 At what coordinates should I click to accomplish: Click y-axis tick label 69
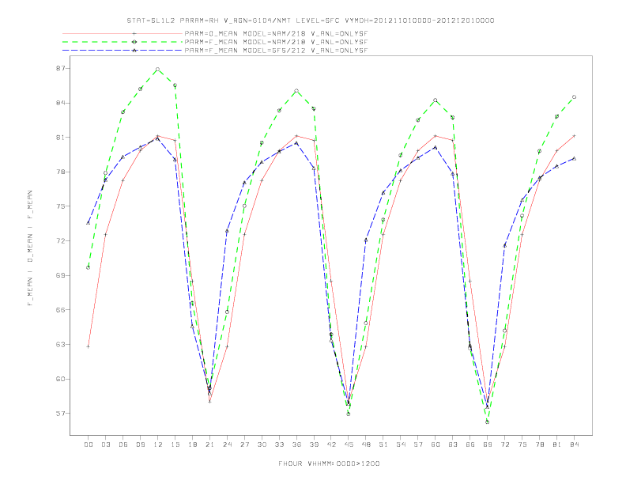[61, 275]
